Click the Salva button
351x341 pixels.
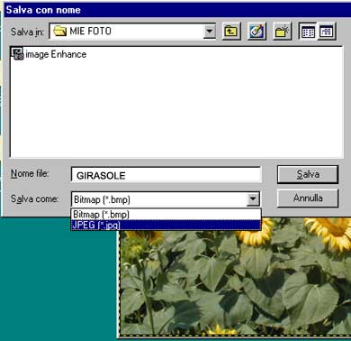coord(308,174)
